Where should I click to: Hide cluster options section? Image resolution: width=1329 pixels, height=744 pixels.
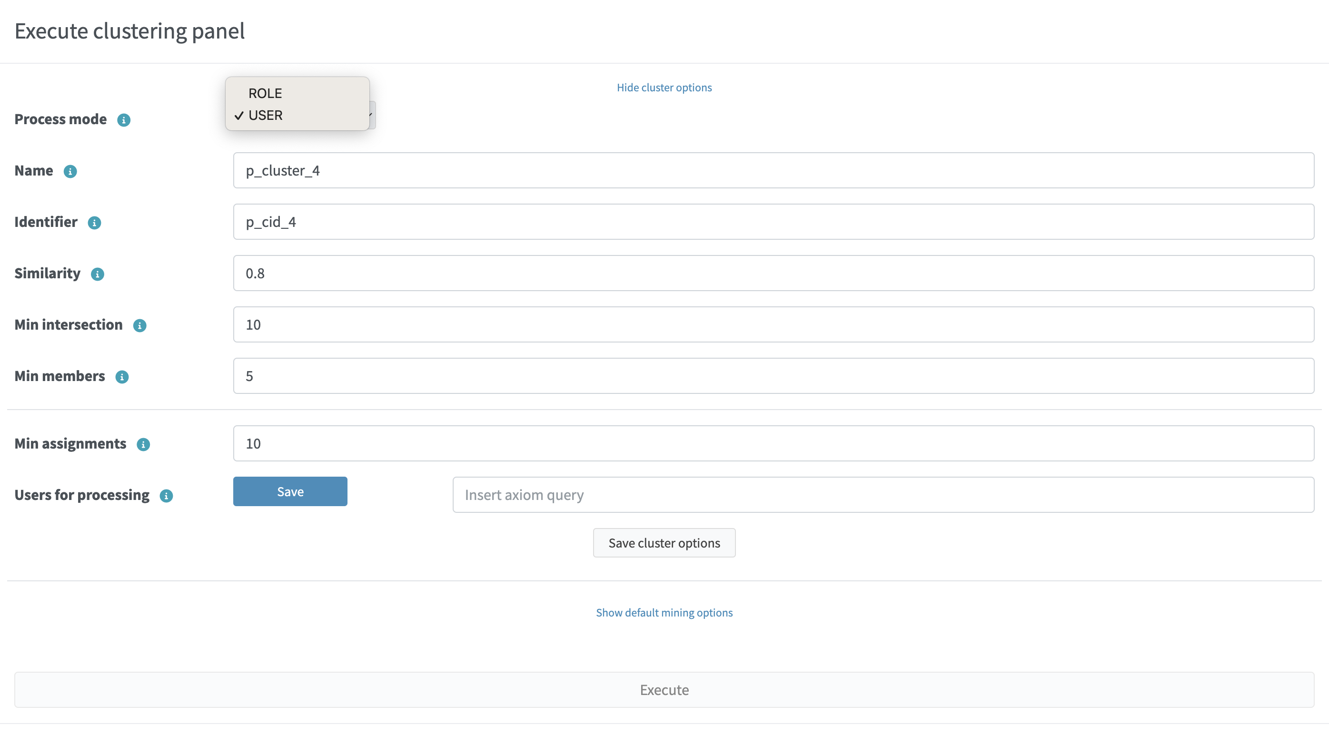664,88
